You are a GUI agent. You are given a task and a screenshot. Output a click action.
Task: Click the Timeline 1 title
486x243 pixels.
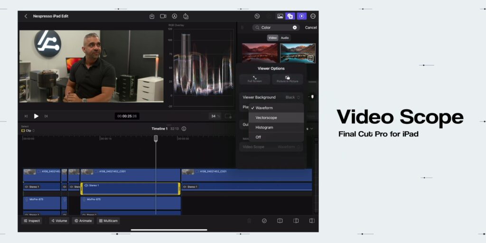click(159, 129)
